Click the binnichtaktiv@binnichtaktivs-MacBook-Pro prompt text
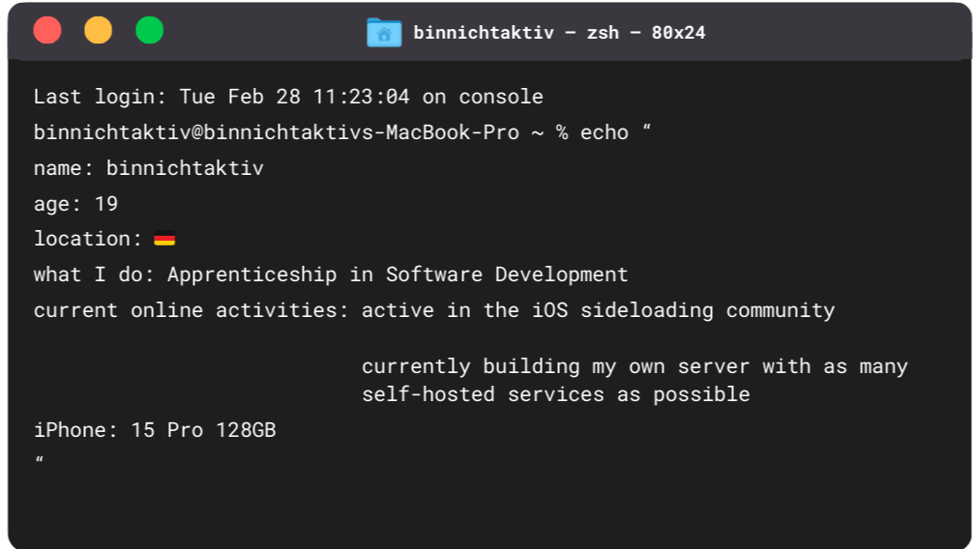Screen dimensions: 974x549 [x=276, y=132]
